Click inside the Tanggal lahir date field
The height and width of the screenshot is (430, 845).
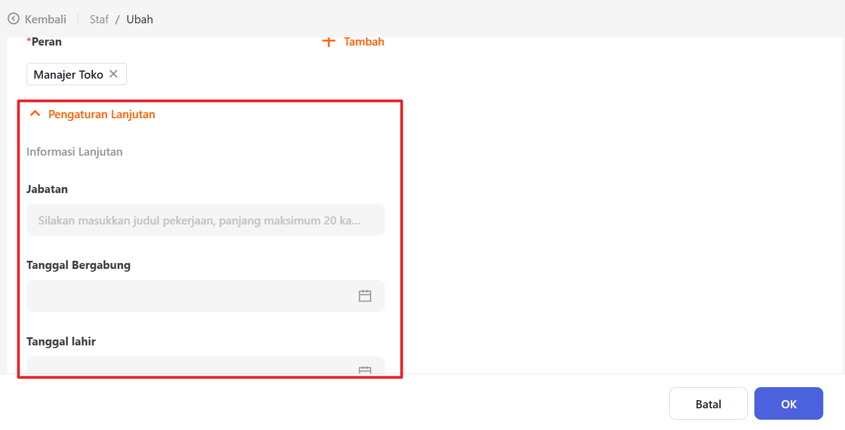point(190,366)
